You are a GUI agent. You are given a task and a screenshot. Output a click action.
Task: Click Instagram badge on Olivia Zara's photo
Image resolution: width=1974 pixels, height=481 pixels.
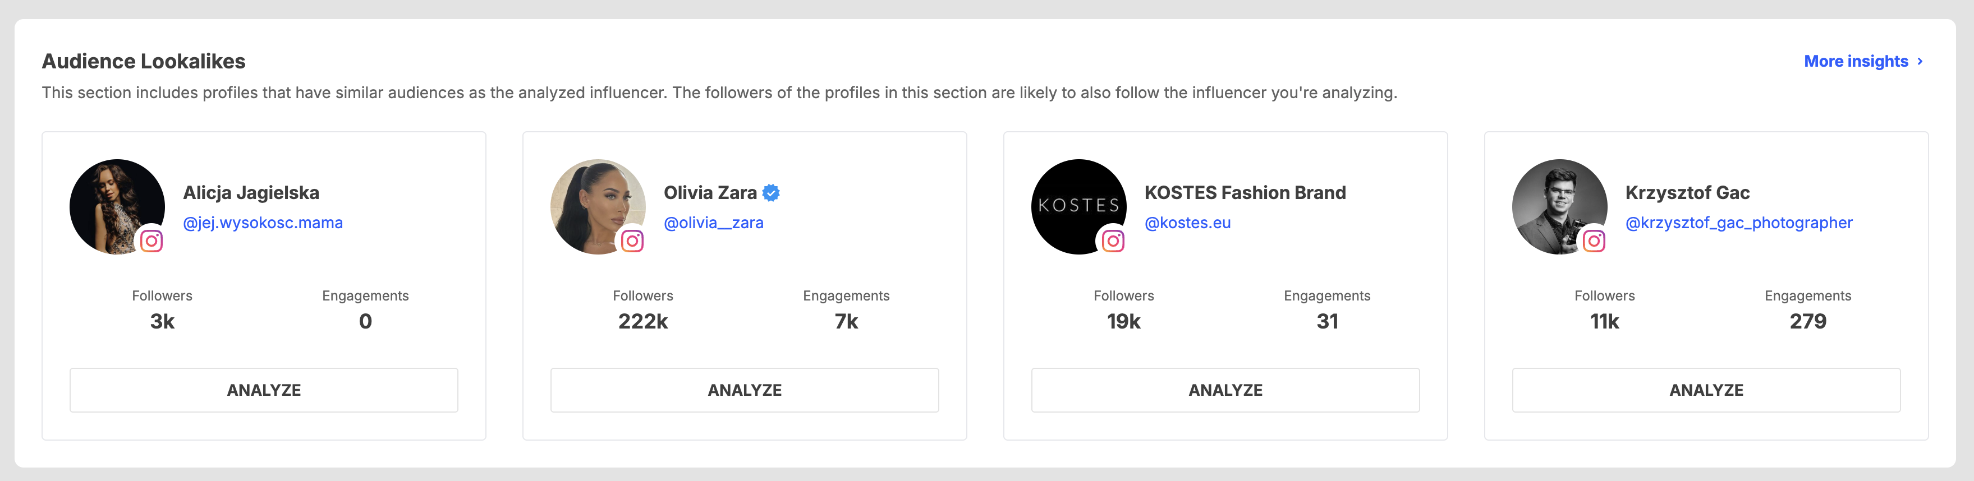pyautogui.click(x=632, y=241)
